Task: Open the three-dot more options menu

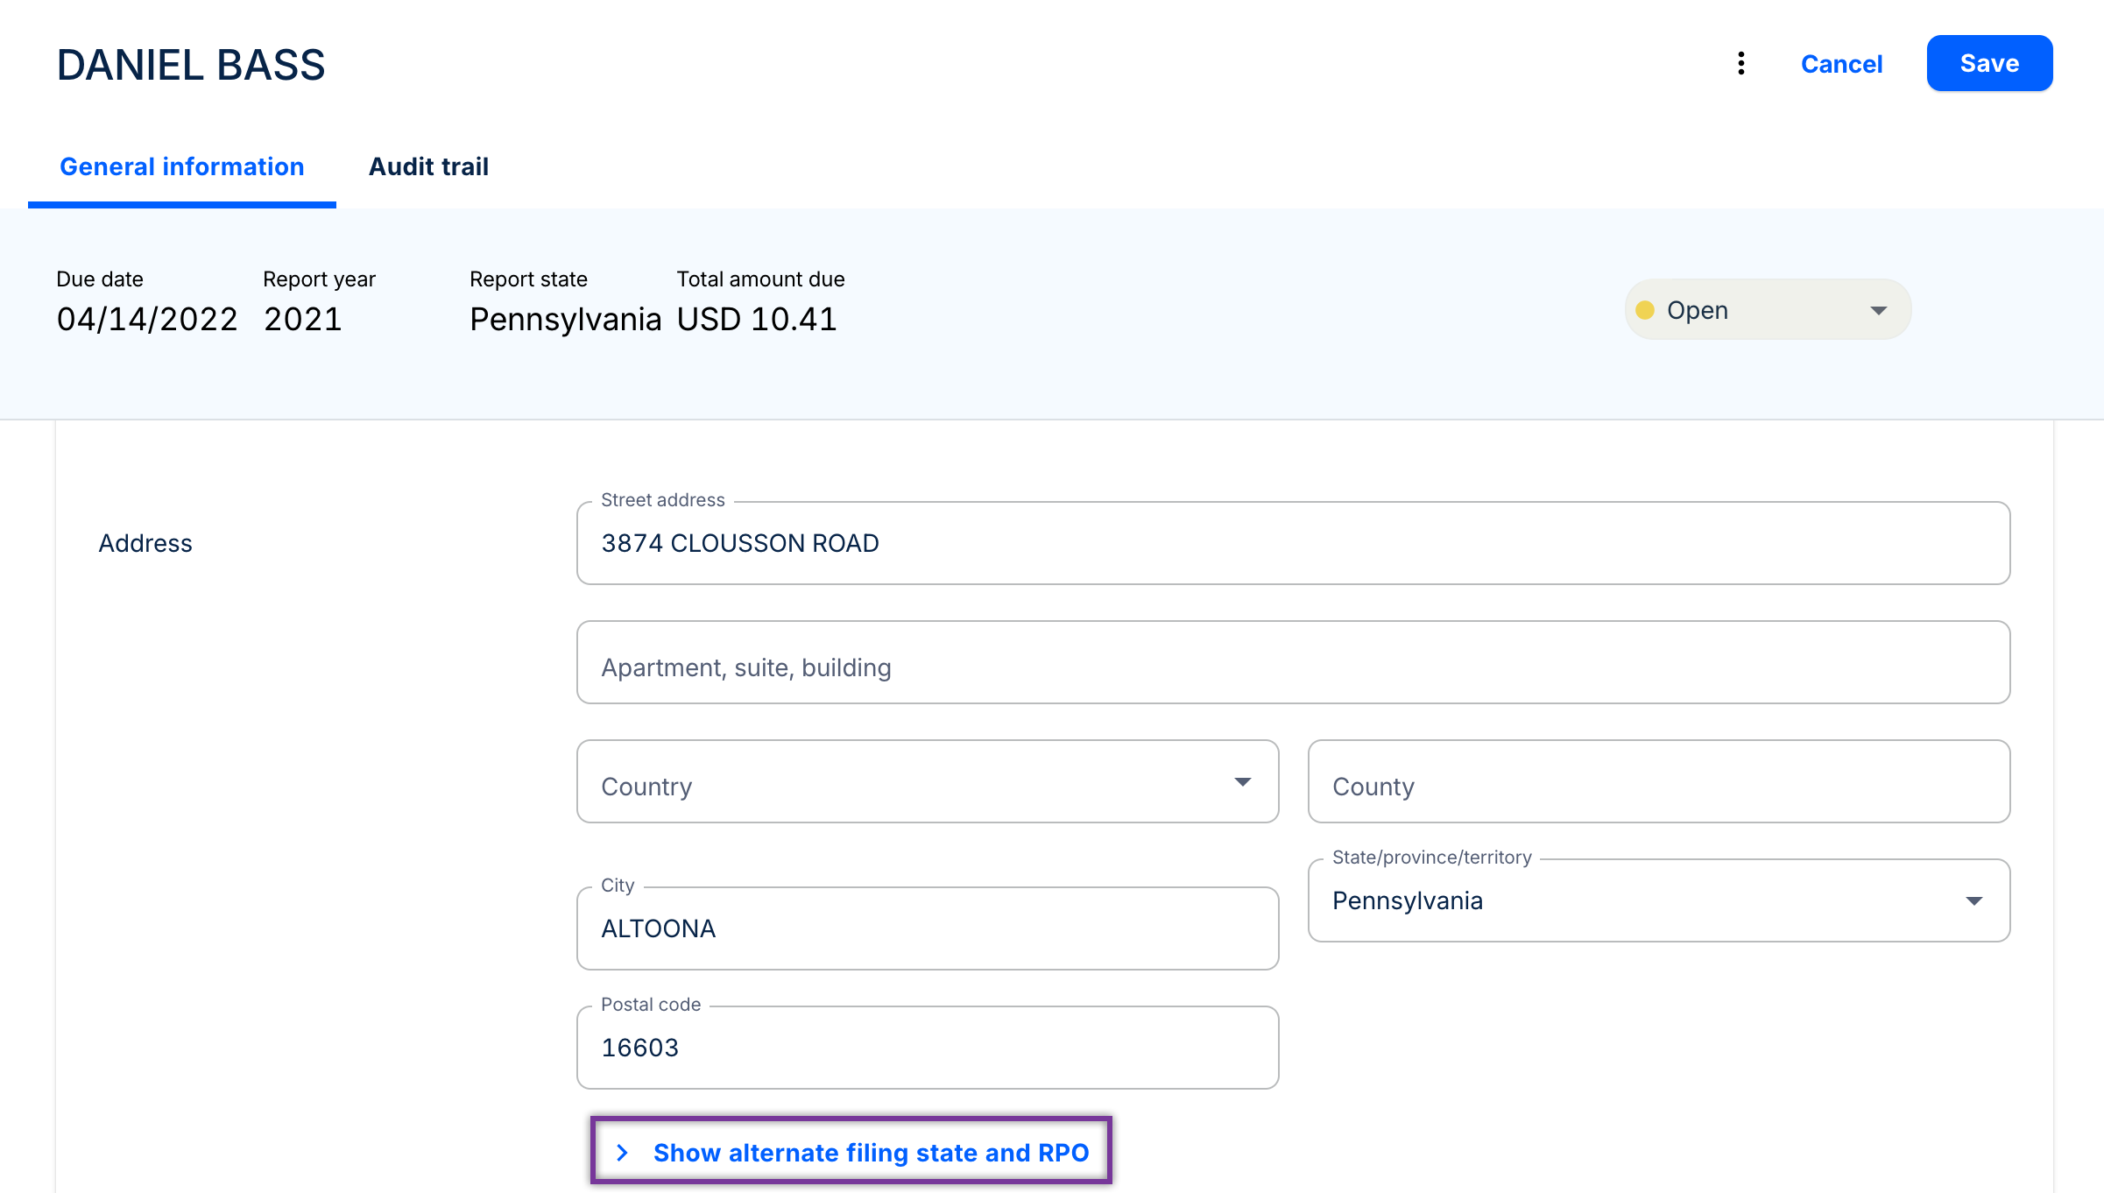Action: tap(1740, 63)
